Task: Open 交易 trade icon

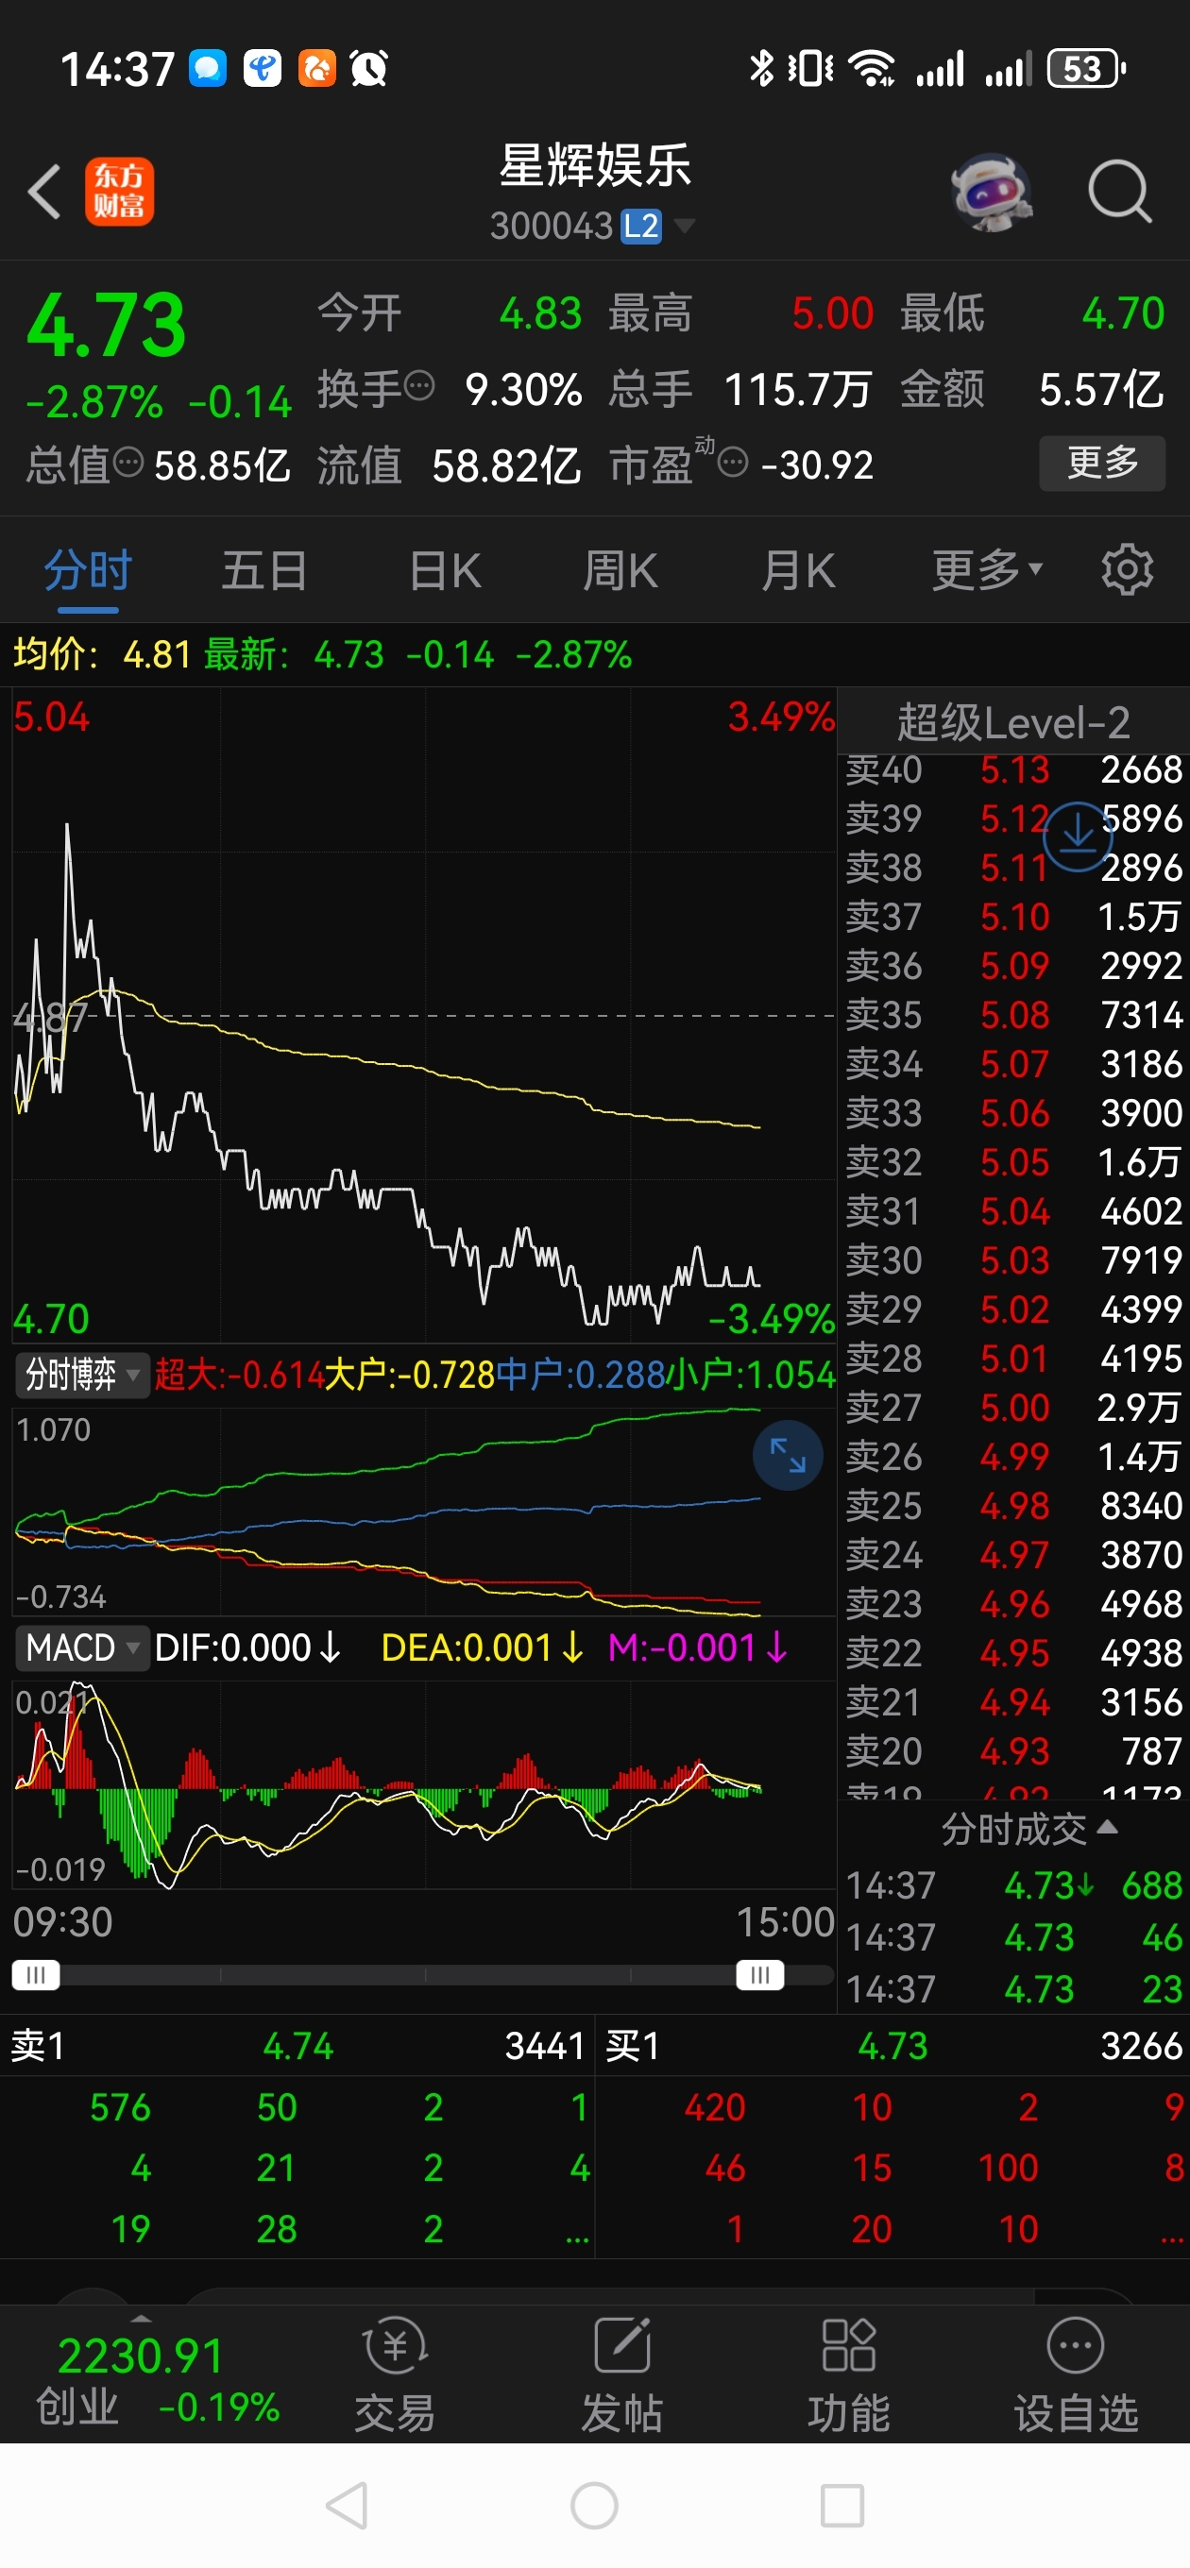Action: click(395, 2375)
